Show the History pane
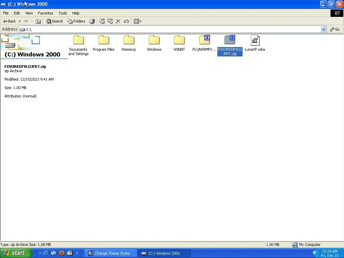 (x=92, y=21)
